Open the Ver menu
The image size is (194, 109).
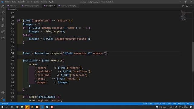pos(28,2)
